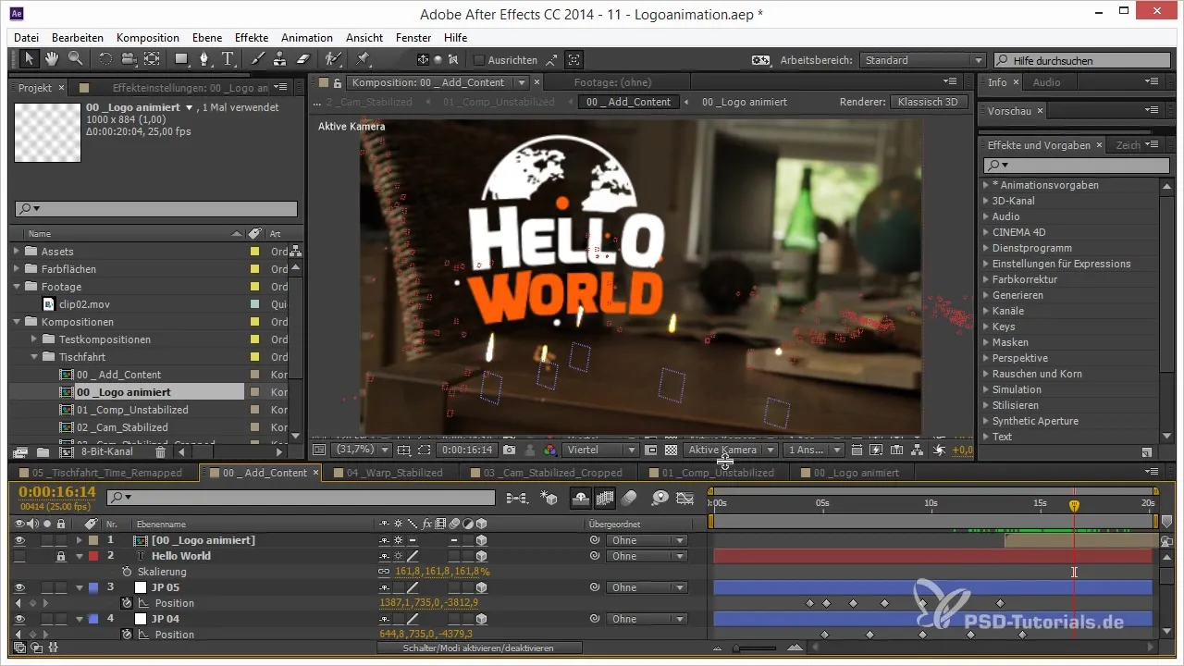Select the Rectangle shape tool
1184x666 pixels.
click(x=182, y=59)
